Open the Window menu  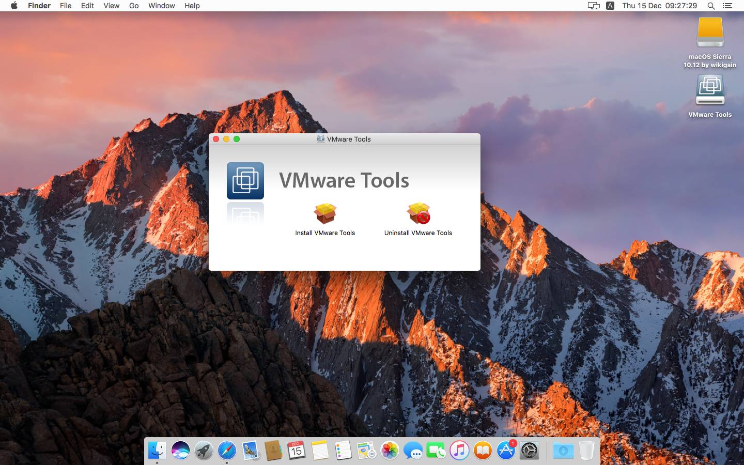pos(162,6)
